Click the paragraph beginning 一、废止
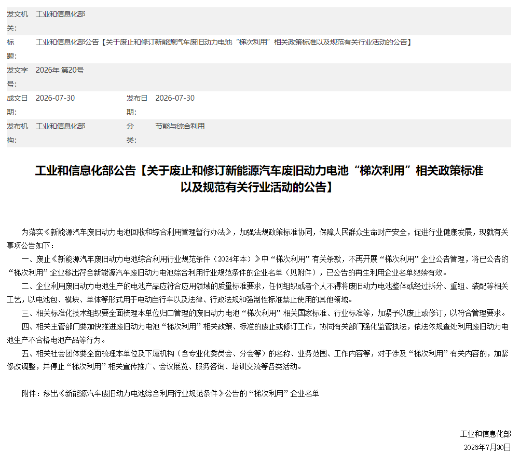 (x=258, y=266)
